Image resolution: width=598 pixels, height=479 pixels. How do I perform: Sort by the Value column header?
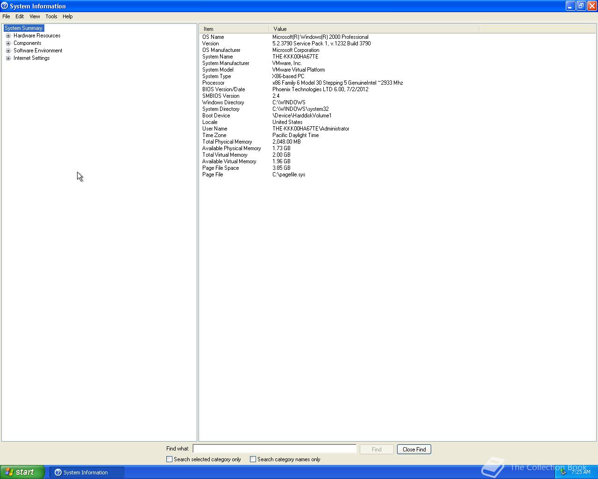[374, 29]
